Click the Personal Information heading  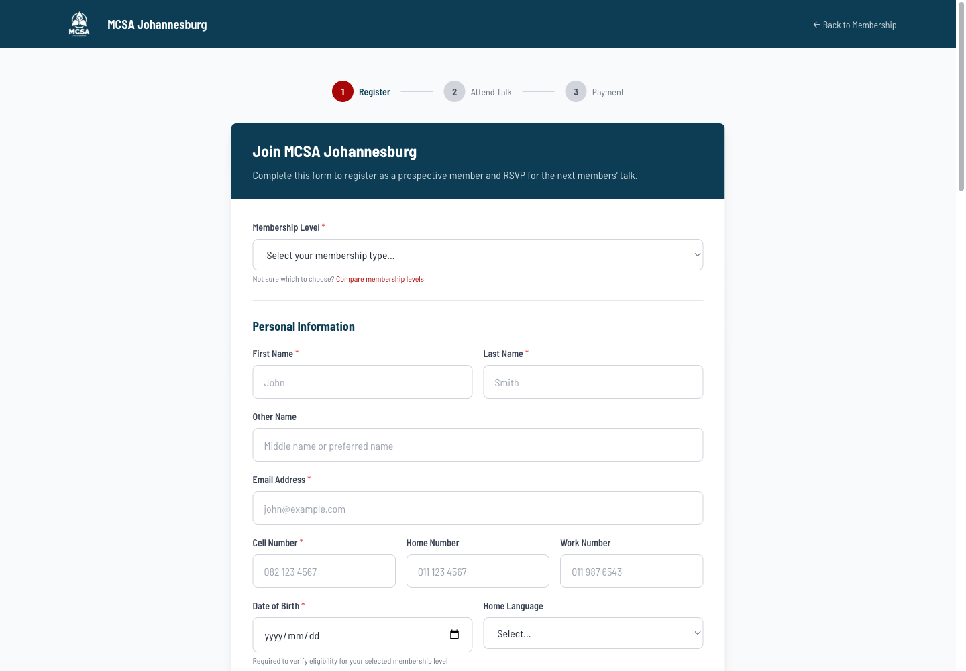pos(303,327)
